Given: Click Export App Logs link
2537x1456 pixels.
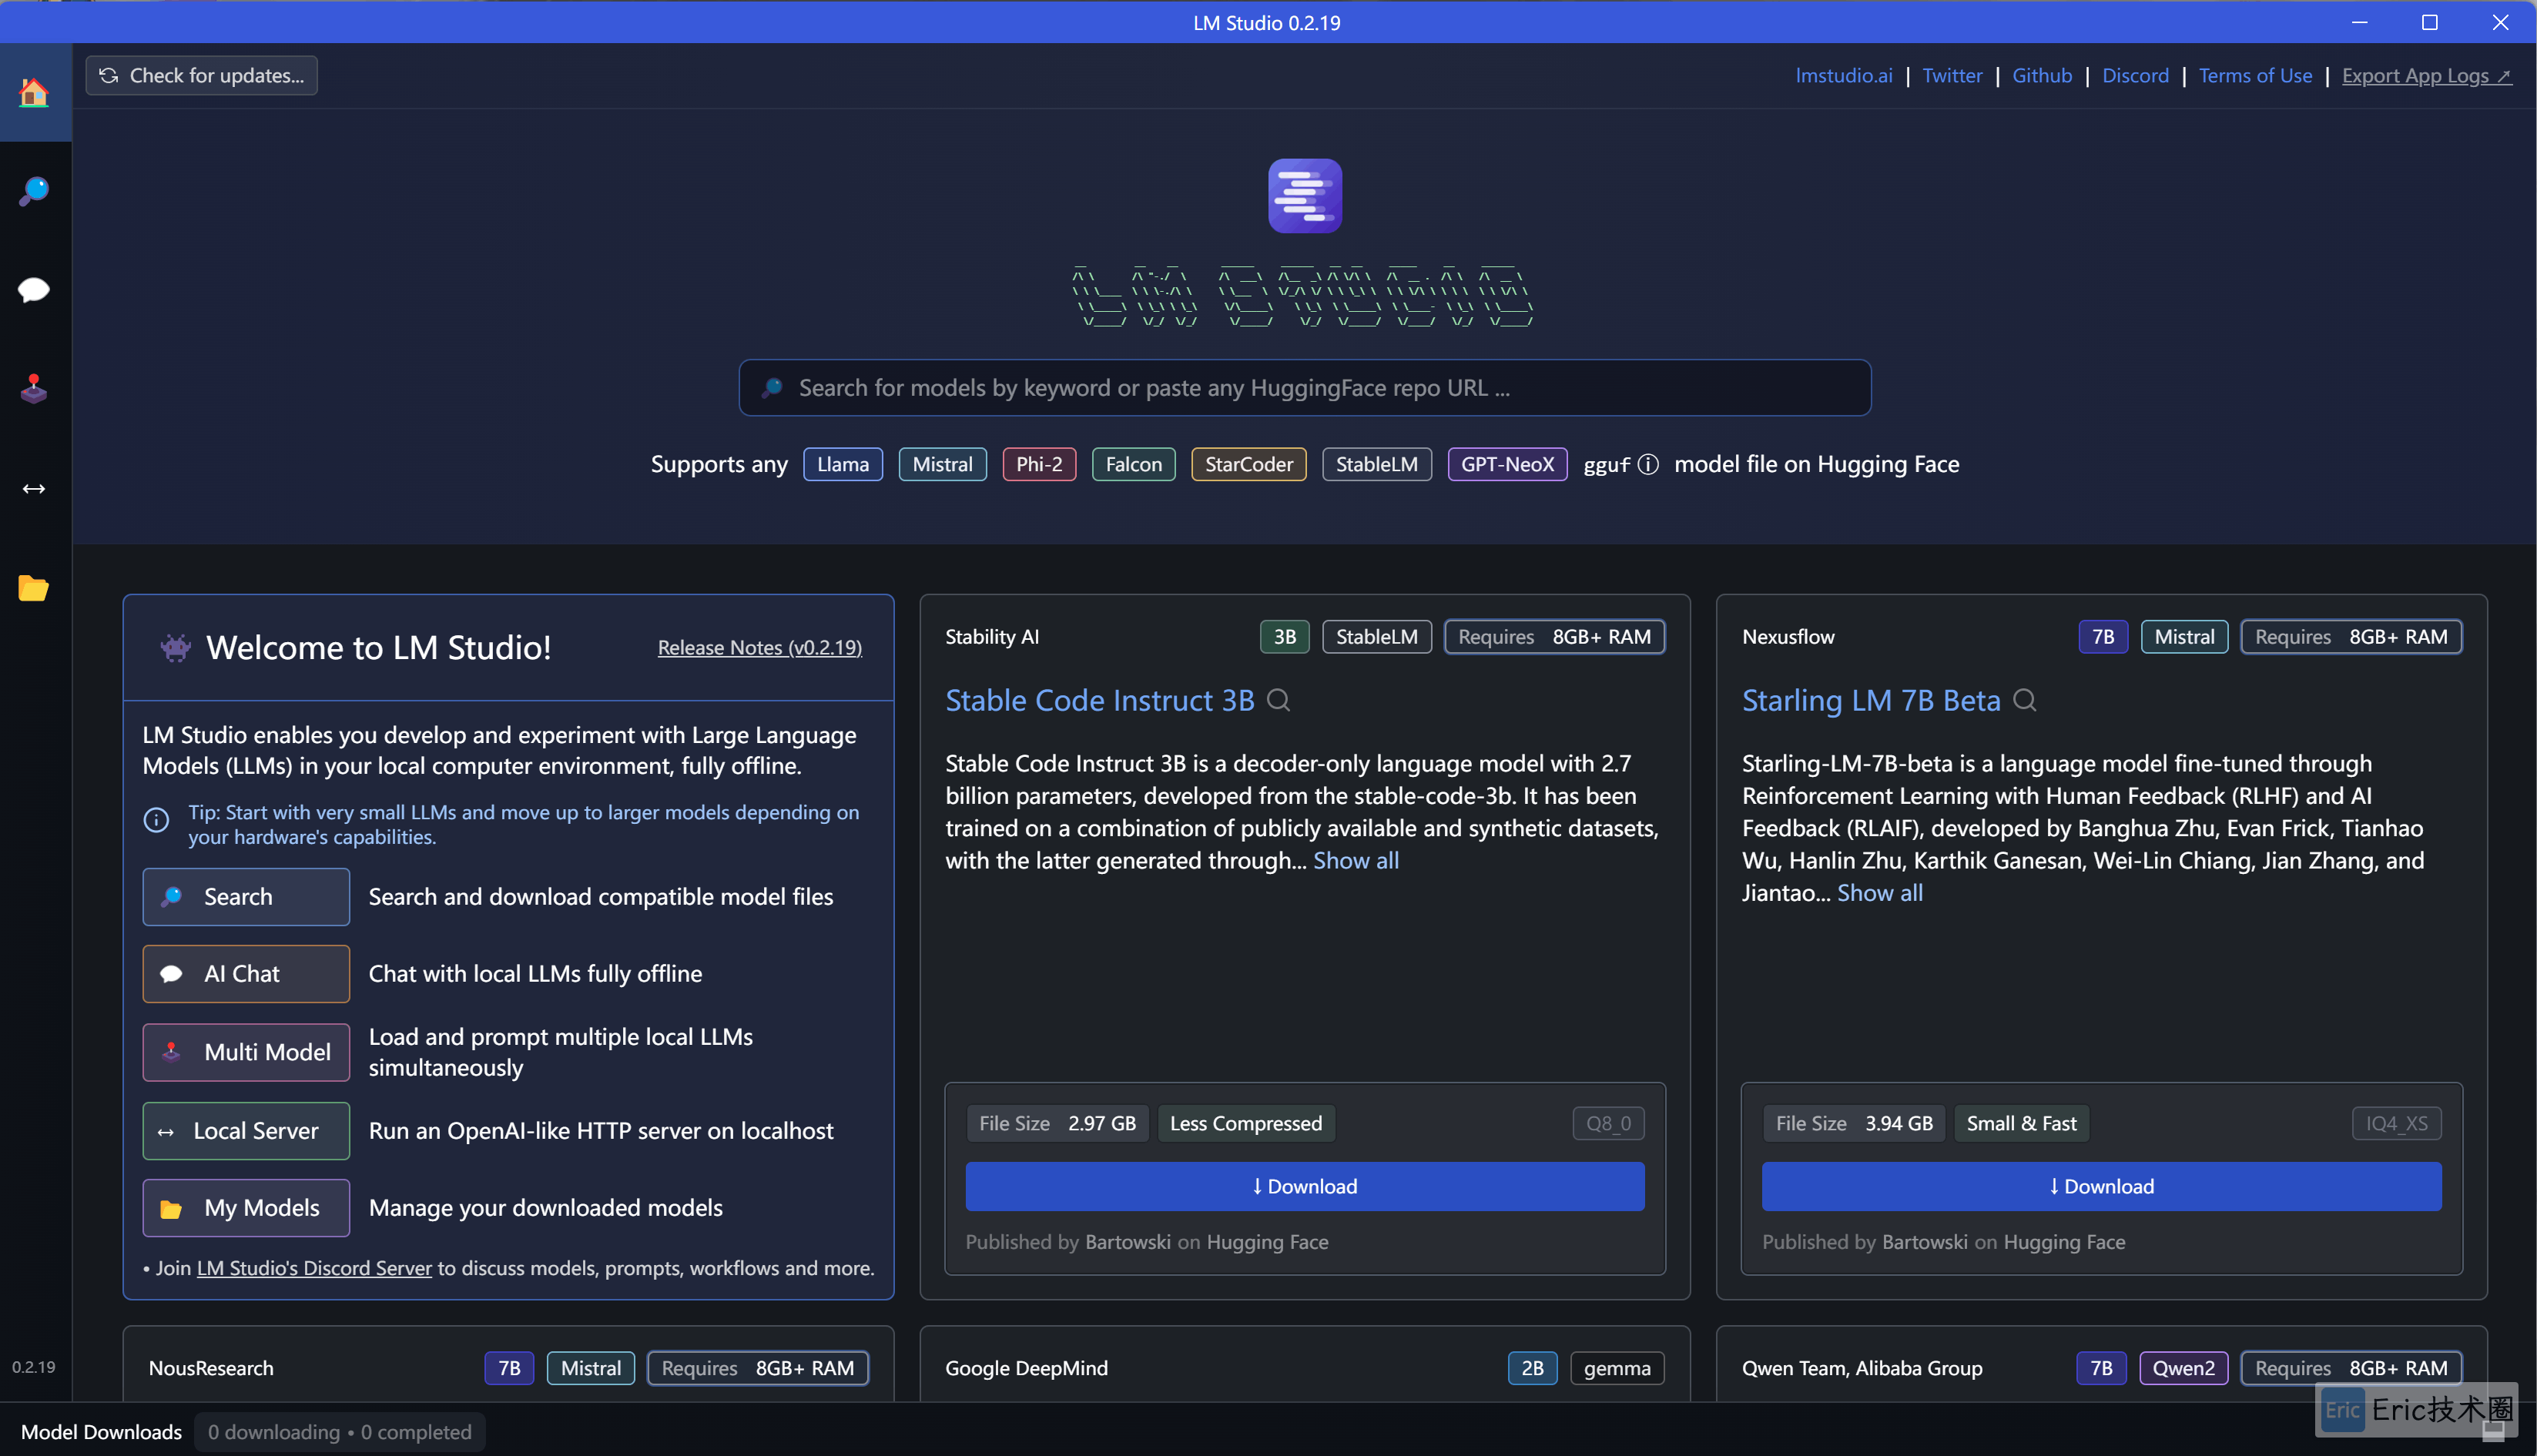Looking at the screenshot, I should coord(2426,75).
